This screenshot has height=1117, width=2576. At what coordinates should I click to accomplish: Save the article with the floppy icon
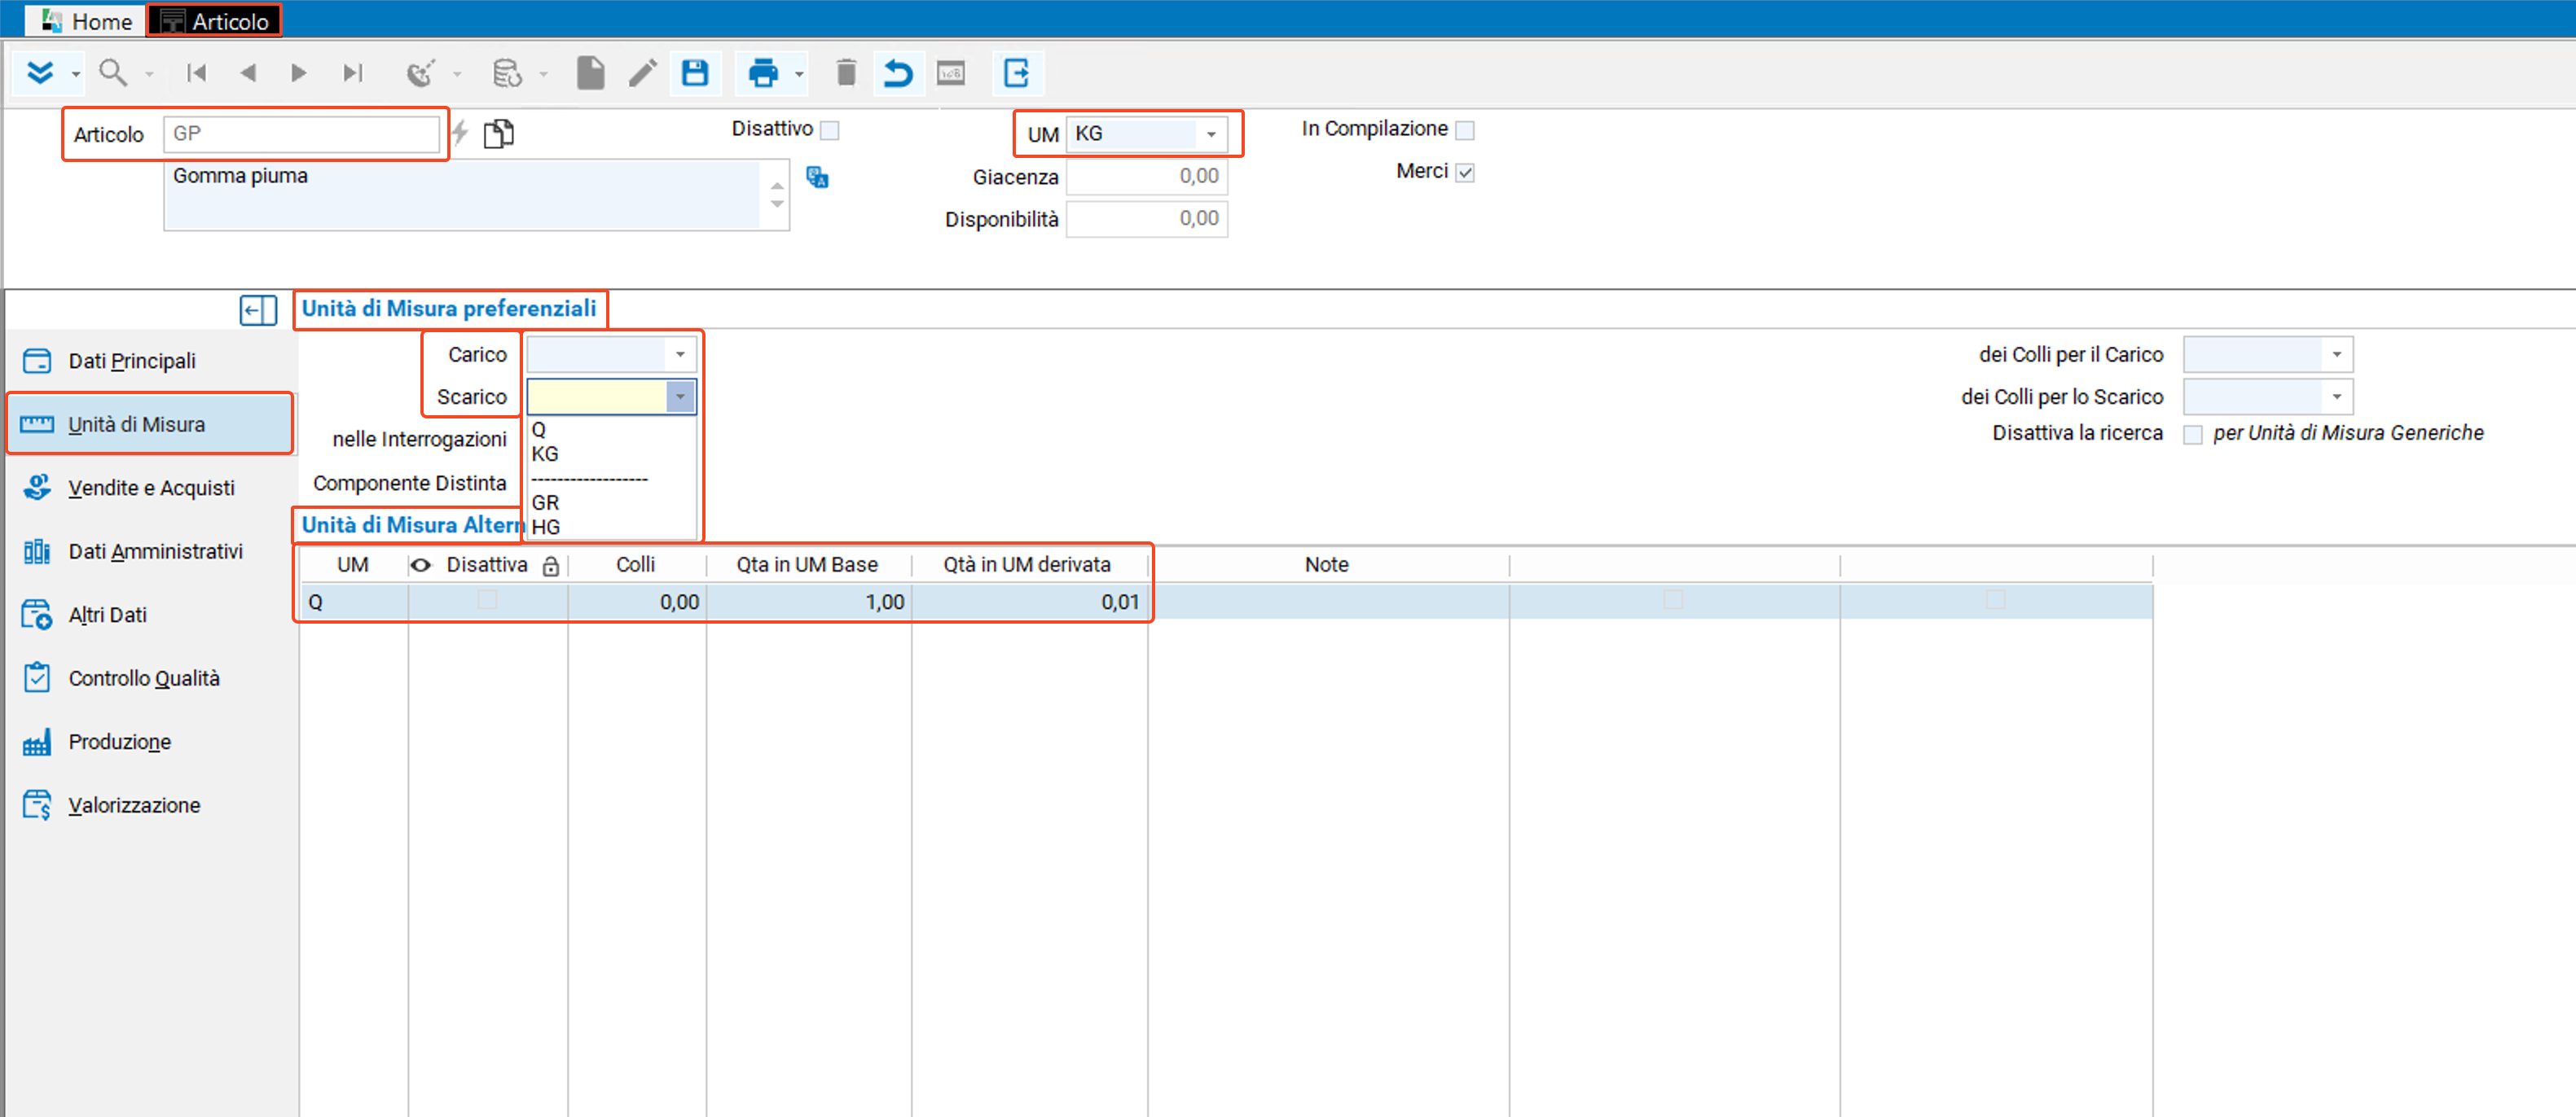[695, 73]
